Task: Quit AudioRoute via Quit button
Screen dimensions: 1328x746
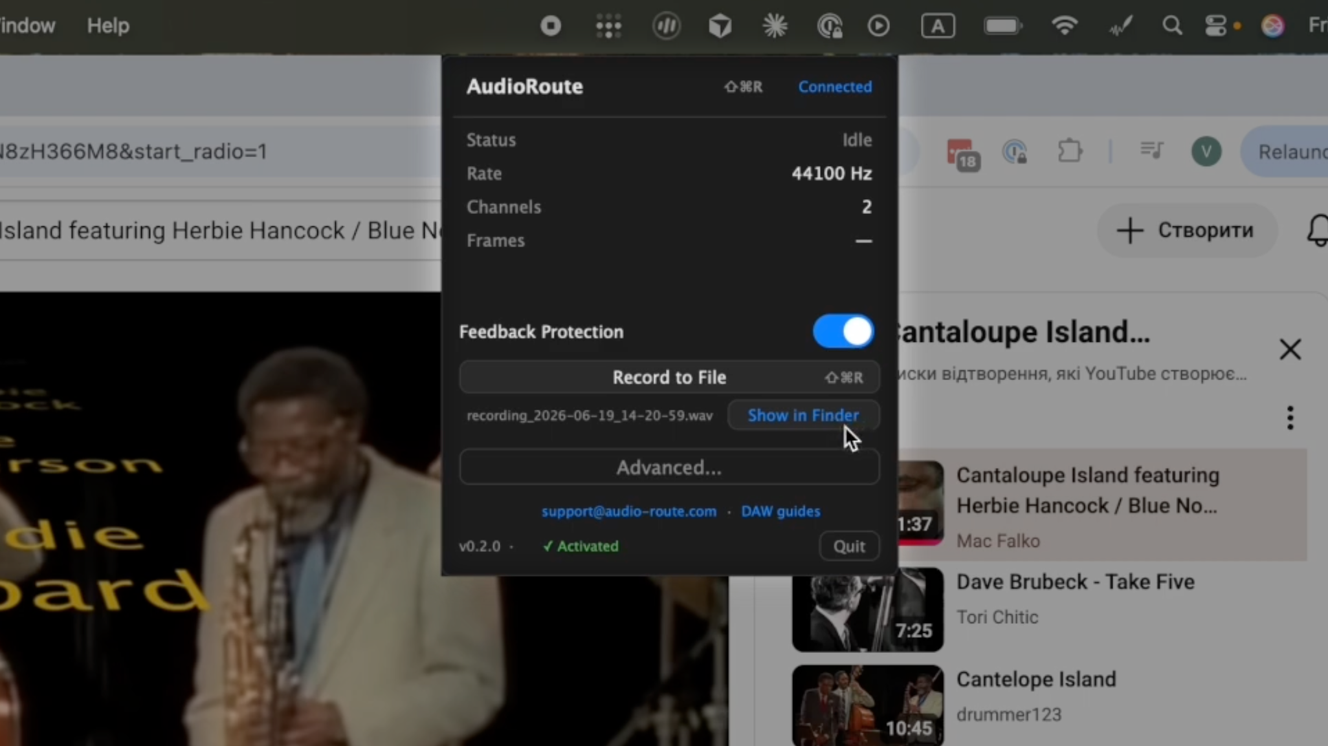Action: 848,546
